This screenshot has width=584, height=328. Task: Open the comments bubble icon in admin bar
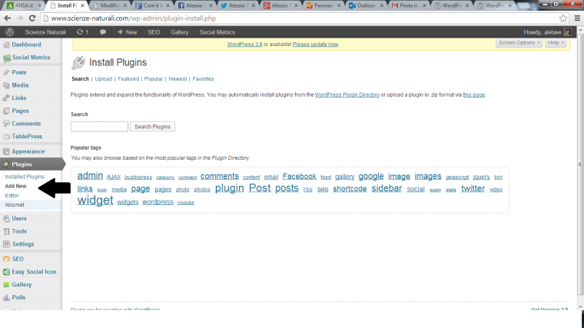(x=103, y=32)
